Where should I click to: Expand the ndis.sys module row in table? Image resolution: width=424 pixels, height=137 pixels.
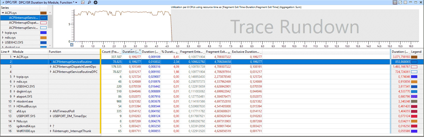point(14,82)
